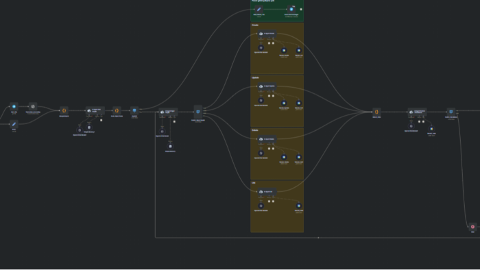Add memory to the Create group agent
The height and width of the screenshot is (270, 480).
269,43
